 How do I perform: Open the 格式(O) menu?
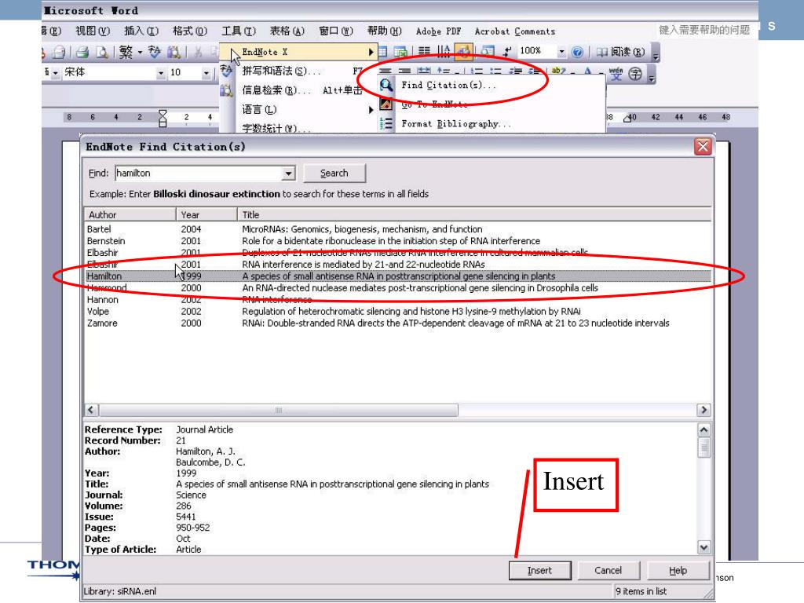click(x=190, y=31)
